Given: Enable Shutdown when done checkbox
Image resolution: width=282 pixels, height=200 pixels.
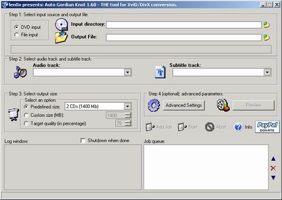Looking at the screenshot, I should coord(83,141).
